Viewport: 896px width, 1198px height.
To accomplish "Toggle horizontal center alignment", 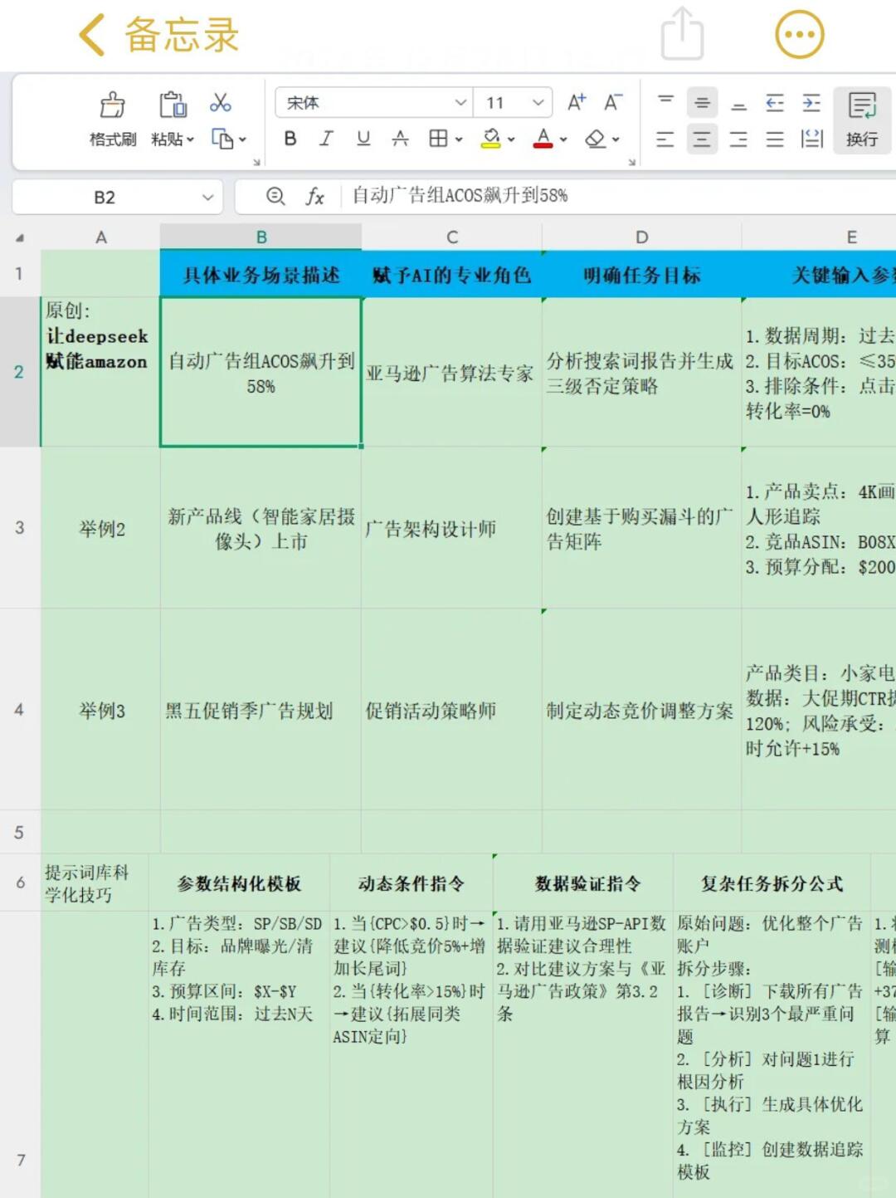I will point(702,139).
